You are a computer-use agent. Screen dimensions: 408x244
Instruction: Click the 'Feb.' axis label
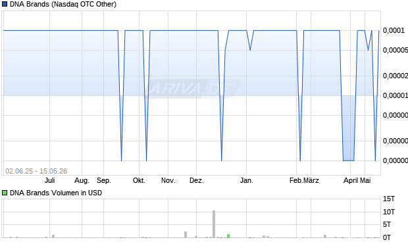[x=296, y=180]
